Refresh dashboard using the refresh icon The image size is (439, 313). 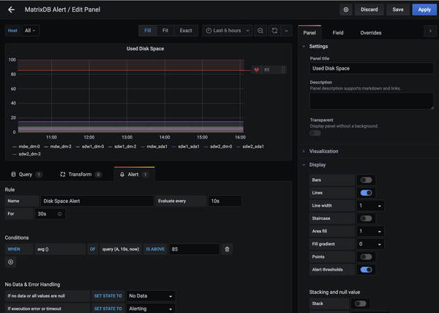coord(274,31)
